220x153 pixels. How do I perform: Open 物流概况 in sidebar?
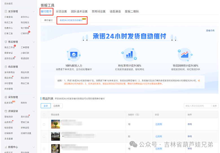click(25, 22)
